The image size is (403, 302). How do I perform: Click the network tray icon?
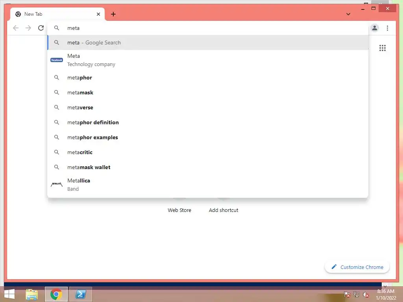pos(357,294)
